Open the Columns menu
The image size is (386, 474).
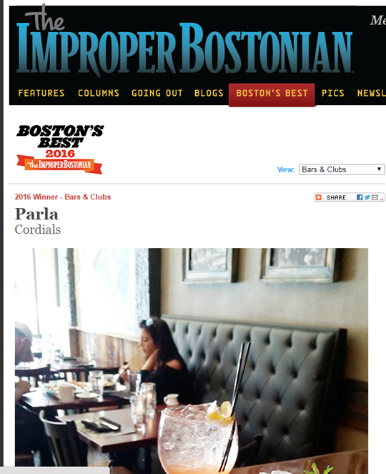tap(99, 93)
